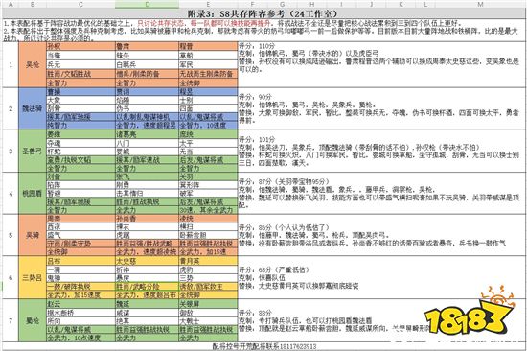The width and height of the screenshot is (527, 351).
Task: Select the 孙权 cell
Action: click(80, 46)
